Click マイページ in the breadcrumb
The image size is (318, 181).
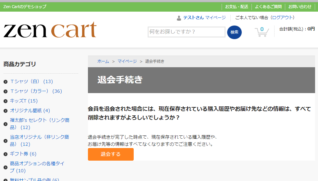click(127, 61)
